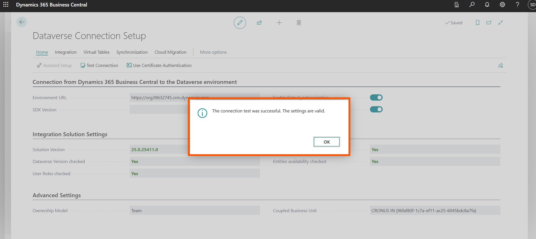Click the app launcher waffle icon

pos(6,5)
